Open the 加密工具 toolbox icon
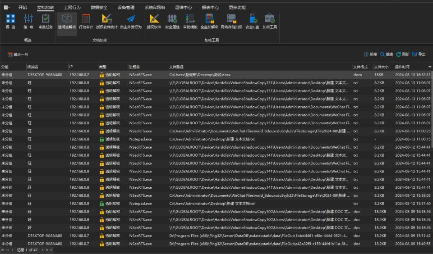Image resolution: width=433 pixels, height=254 pixels. point(270,22)
